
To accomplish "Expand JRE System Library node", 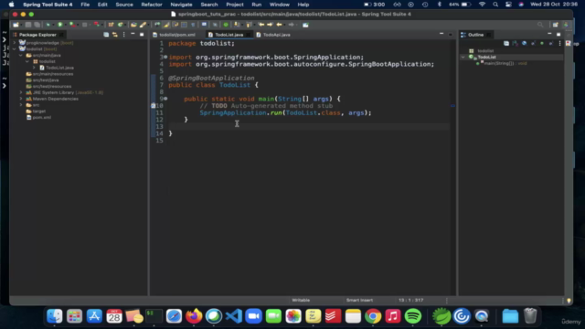I will point(21,92).
